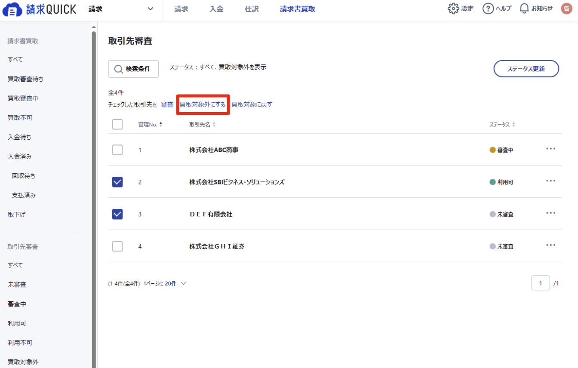Click the 審査 link for checked clients
This screenshot has width=578, height=368.
[x=167, y=104]
